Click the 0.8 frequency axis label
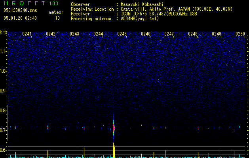This screenshot has height=158, width=249. tap(3, 111)
